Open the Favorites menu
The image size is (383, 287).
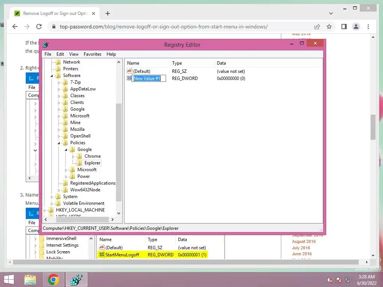92,54
